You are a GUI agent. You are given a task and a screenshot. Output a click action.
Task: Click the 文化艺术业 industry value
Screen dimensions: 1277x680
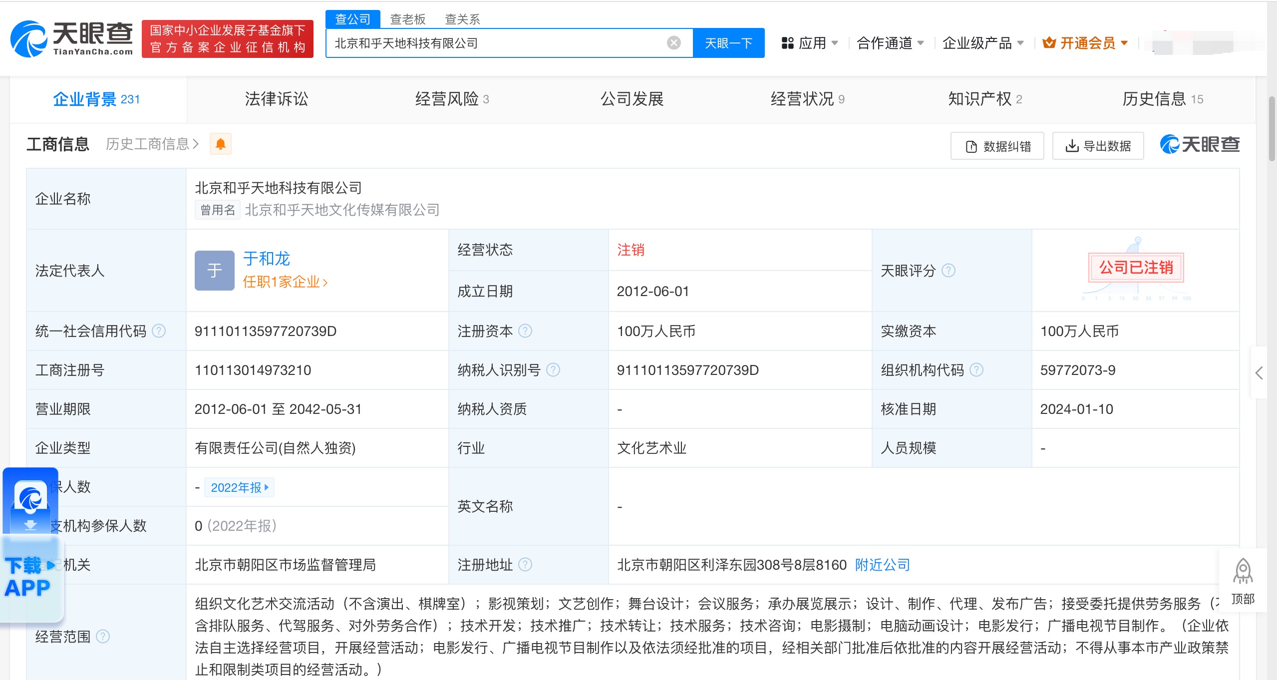coord(652,448)
